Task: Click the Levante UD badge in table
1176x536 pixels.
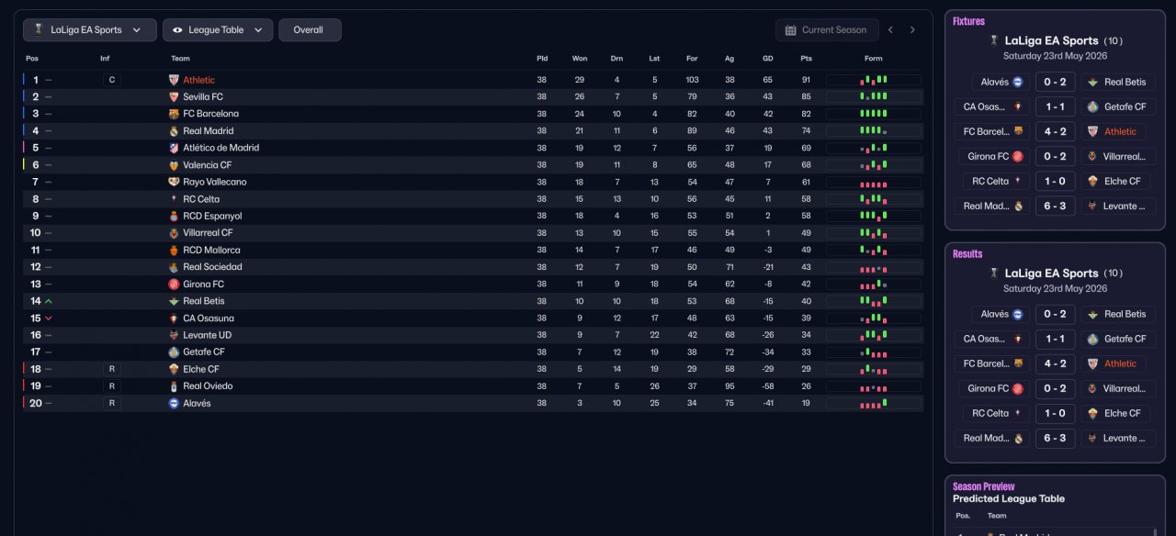Action: click(x=174, y=335)
